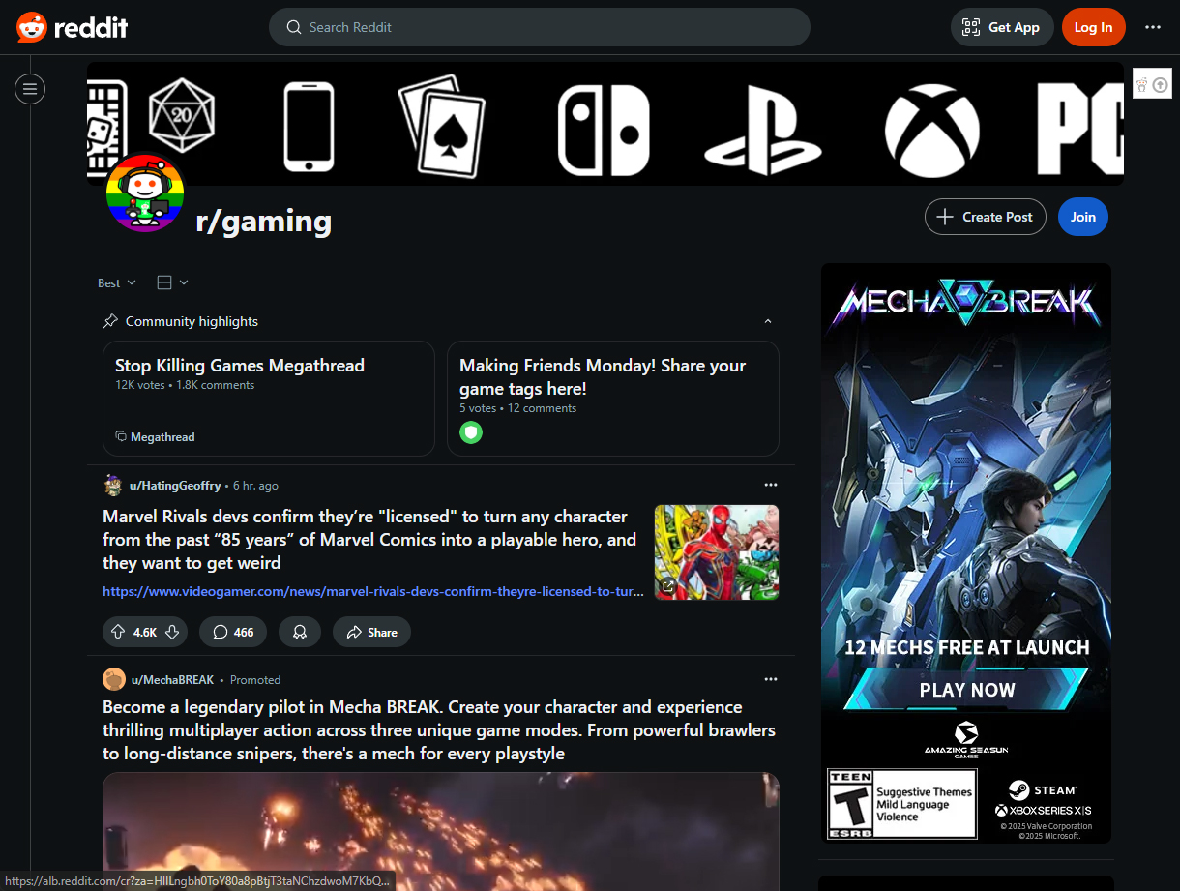Collapse the Community highlights section
The height and width of the screenshot is (891, 1180).
coord(768,321)
